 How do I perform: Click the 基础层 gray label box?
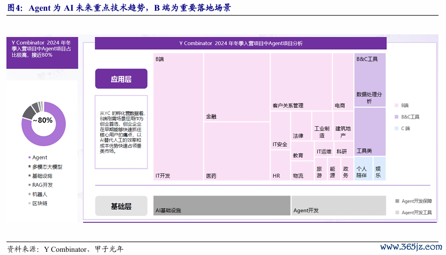(121, 206)
